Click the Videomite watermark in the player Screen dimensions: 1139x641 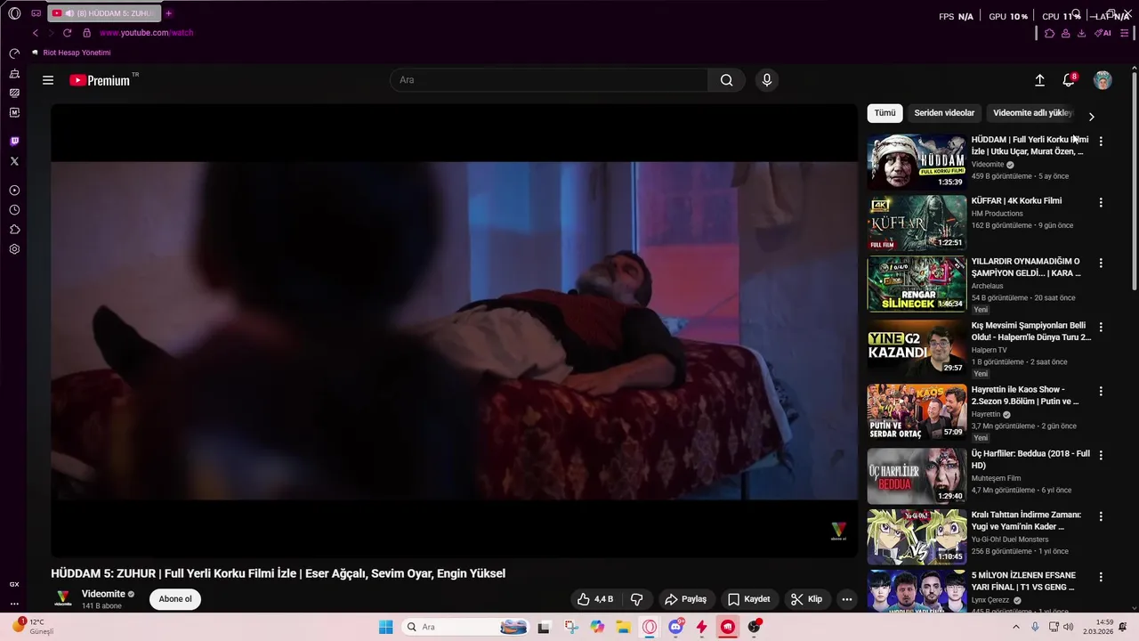click(838, 531)
